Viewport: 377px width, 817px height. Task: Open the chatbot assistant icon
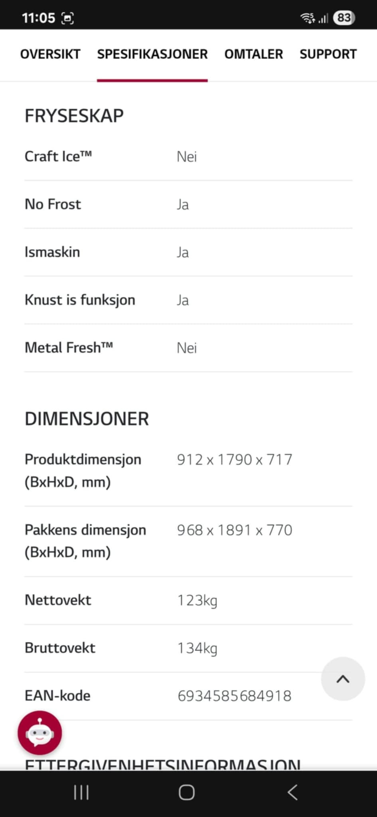tap(39, 733)
